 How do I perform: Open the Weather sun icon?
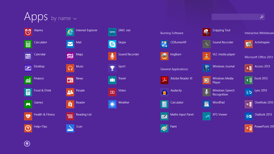pyautogui.click(x=112, y=104)
